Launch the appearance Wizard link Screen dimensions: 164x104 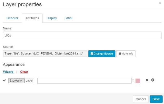tap(8, 72)
